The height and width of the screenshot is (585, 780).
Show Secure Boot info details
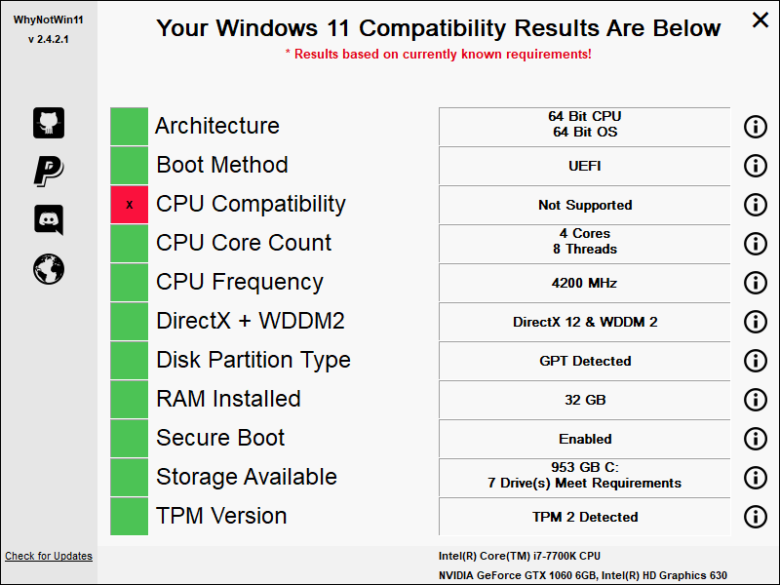point(756,439)
